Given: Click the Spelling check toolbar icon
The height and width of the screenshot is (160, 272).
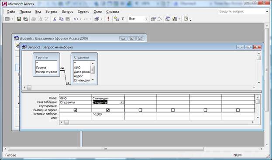Looking at the screenshot, I should click(x=46, y=19).
